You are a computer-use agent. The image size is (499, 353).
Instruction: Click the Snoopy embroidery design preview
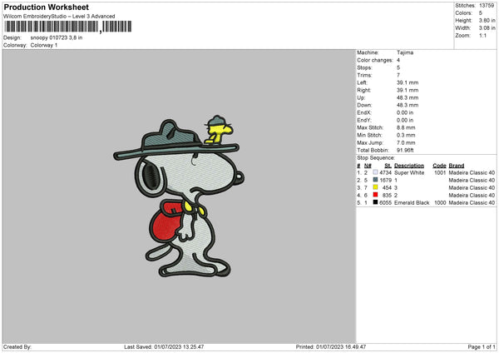coord(179,196)
